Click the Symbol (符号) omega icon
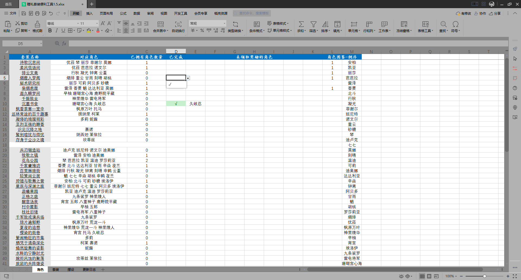521x280 pixels. (456, 24)
